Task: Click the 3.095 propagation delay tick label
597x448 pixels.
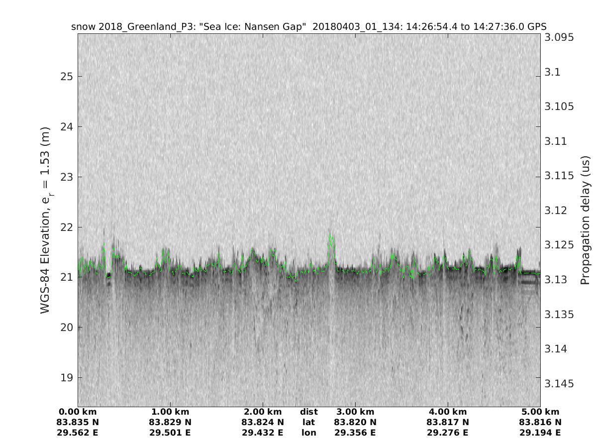Action: coord(559,38)
